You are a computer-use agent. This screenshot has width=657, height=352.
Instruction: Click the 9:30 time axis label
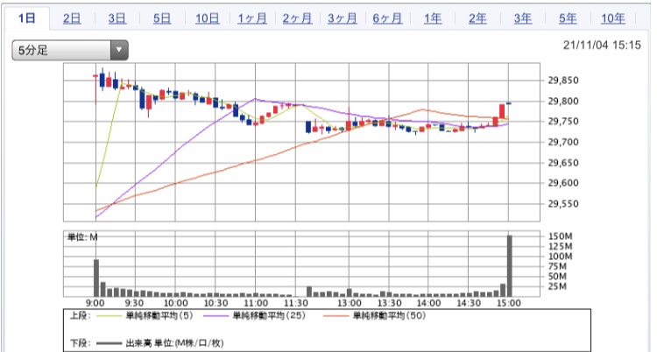(134, 303)
